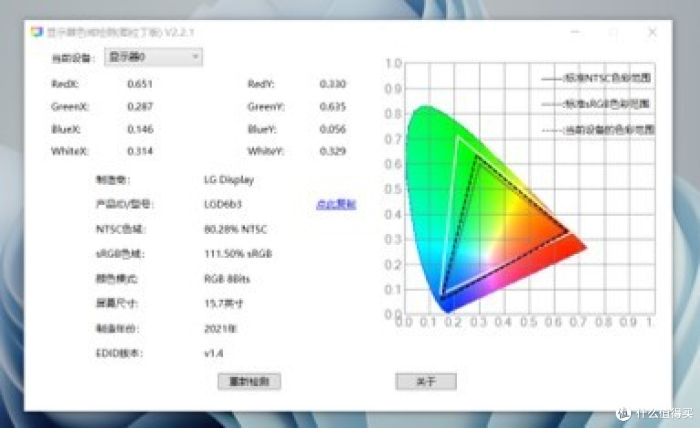Select the WhiteX value 0.314
This screenshot has width=700, height=428.
coord(140,151)
